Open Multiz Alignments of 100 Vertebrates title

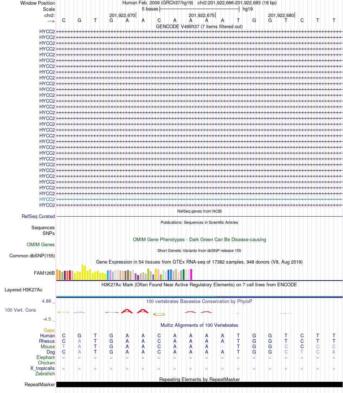click(199, 325)
